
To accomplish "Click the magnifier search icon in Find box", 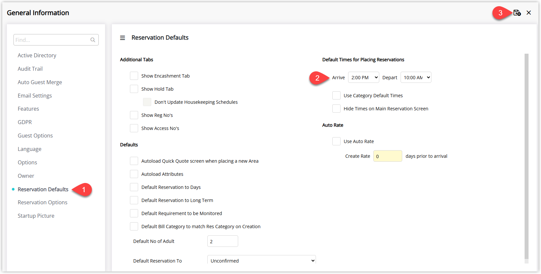I will click(x=93, y=40).
